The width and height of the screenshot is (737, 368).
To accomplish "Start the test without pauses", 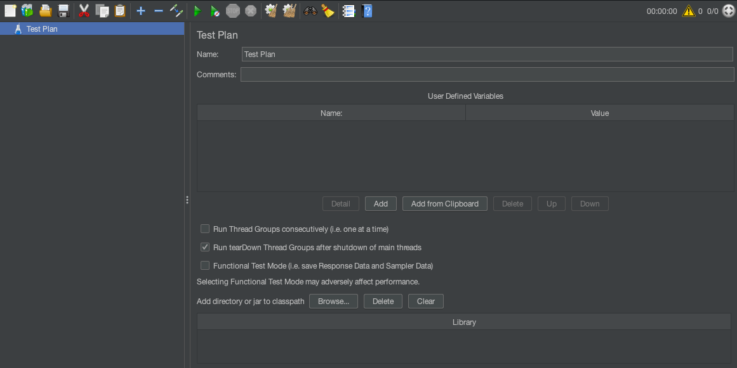I will coord(214,11).
